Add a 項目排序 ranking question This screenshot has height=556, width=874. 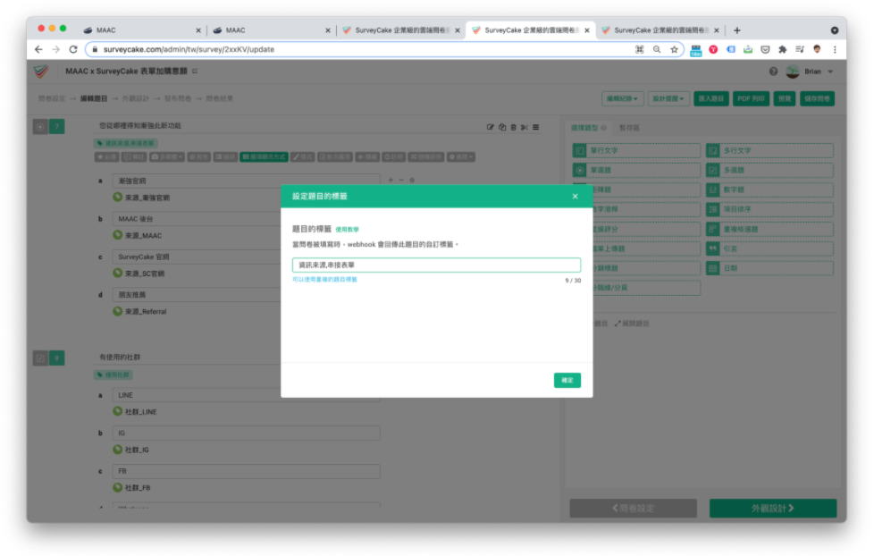coord(769,209)
